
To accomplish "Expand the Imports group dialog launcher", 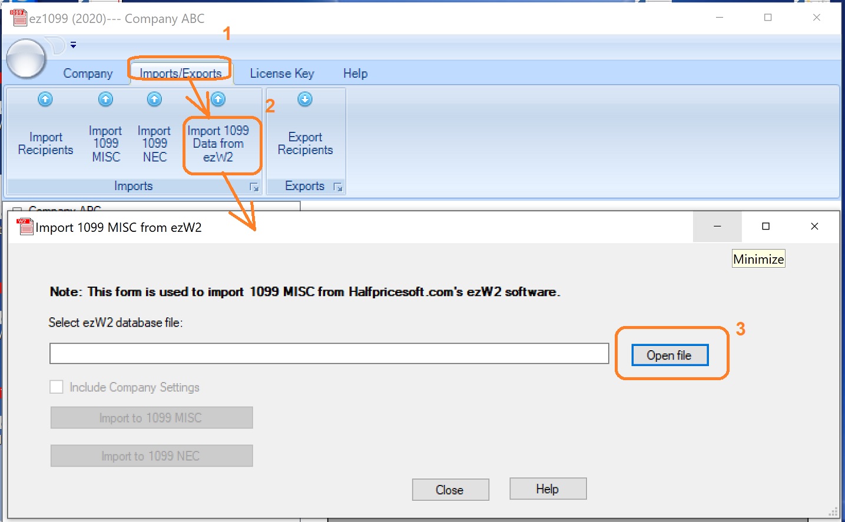I will pyautogui.click(x=254, y=187).
